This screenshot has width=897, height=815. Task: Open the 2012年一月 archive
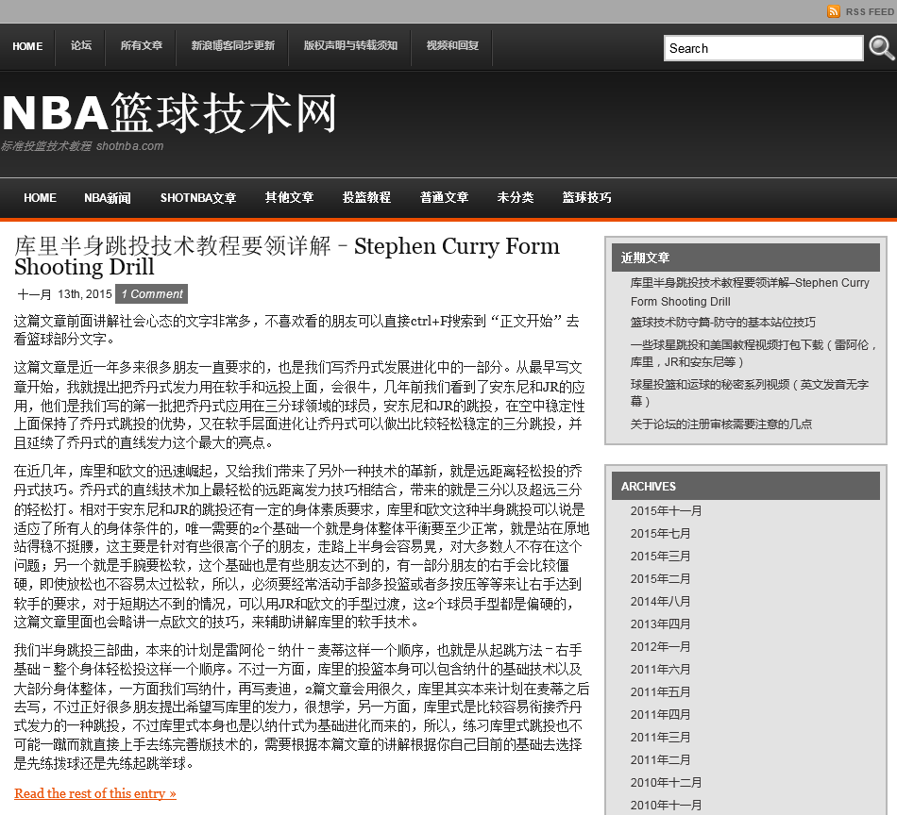pos(660,647)
